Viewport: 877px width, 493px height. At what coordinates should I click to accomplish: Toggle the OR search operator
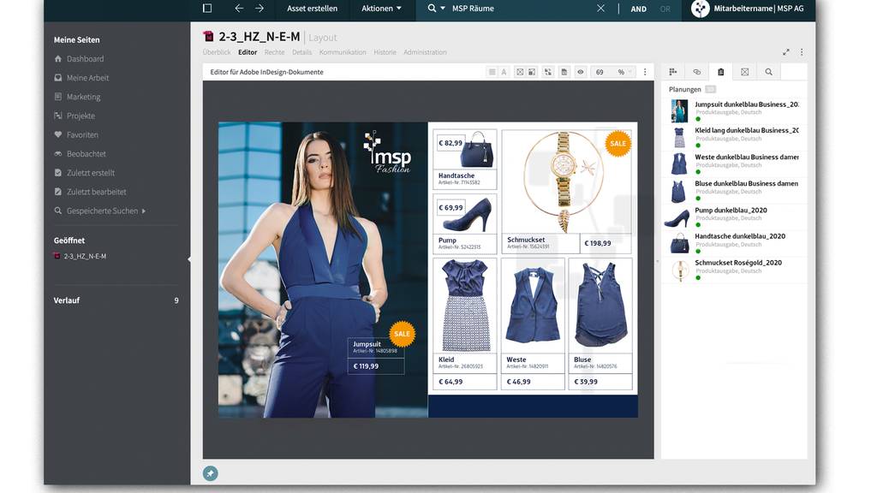(x=665, y=9)
